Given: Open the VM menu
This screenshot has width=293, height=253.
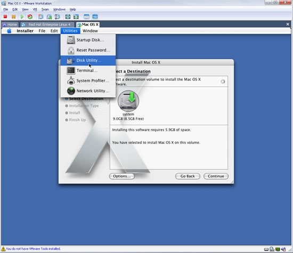Looking at the screenshot, I should tap(35, 10).
